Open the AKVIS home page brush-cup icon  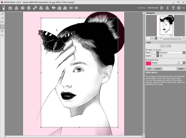click(x=4, y=8)
